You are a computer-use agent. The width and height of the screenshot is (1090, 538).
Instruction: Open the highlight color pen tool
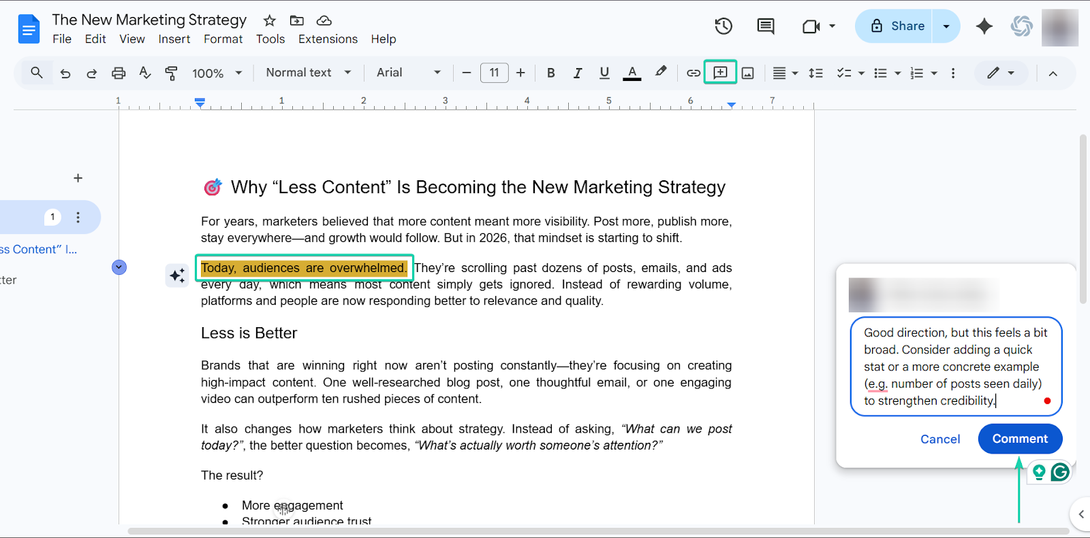click(661, 72)
